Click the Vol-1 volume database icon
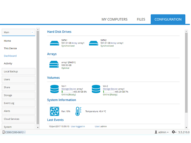191x143 pixels. [x=54, y=89]
